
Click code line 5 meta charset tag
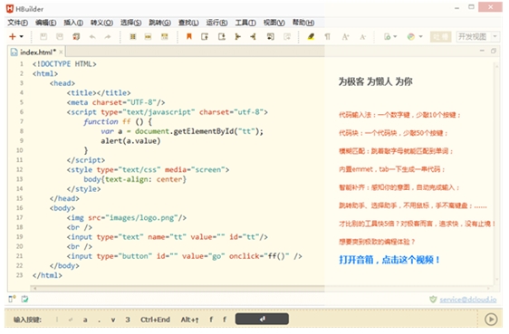(116, 102)
